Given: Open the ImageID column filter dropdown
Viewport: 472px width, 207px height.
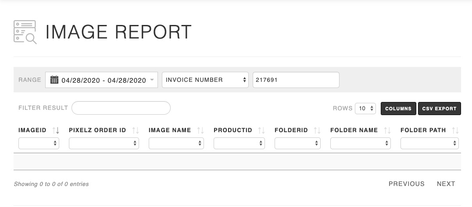Looking at the screenshot, I should [39, 143].
